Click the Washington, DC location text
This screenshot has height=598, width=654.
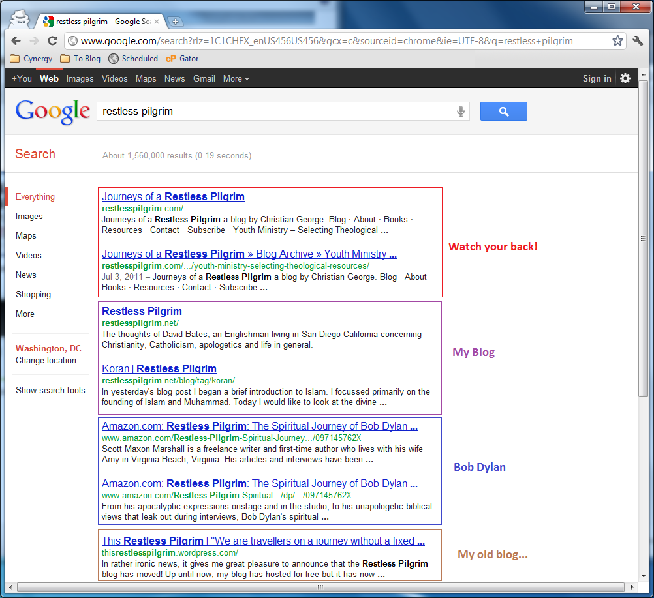tap(48, 348)
